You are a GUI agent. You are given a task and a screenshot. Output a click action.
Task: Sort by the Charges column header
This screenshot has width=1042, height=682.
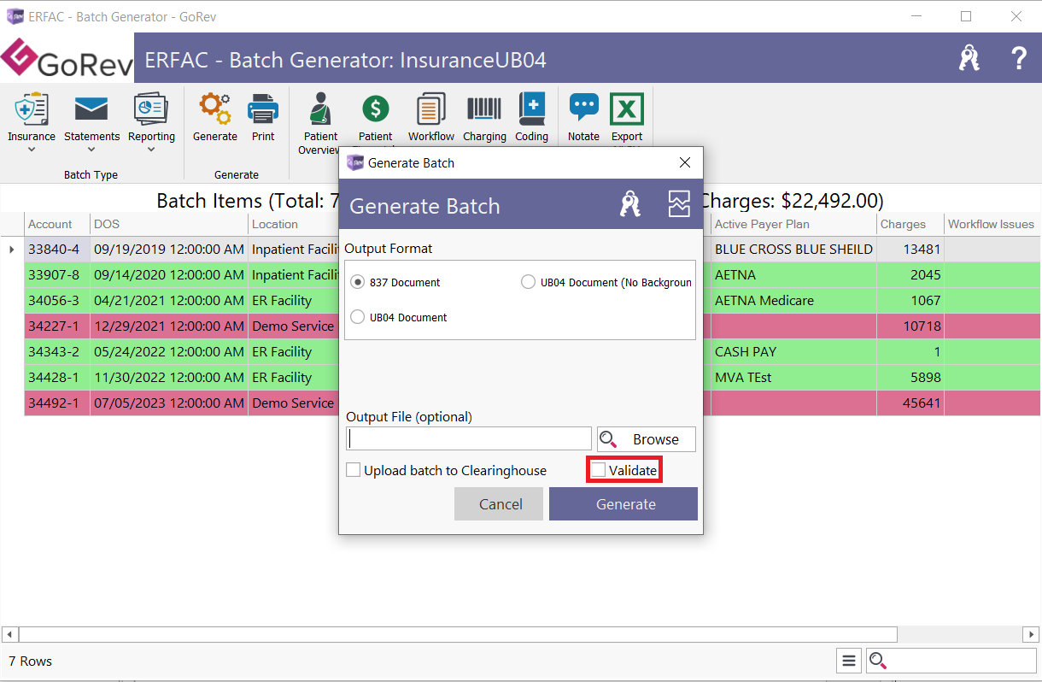coord(910,224)
